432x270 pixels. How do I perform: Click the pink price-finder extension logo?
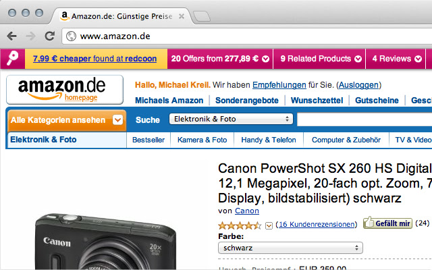tap(13, 59)
